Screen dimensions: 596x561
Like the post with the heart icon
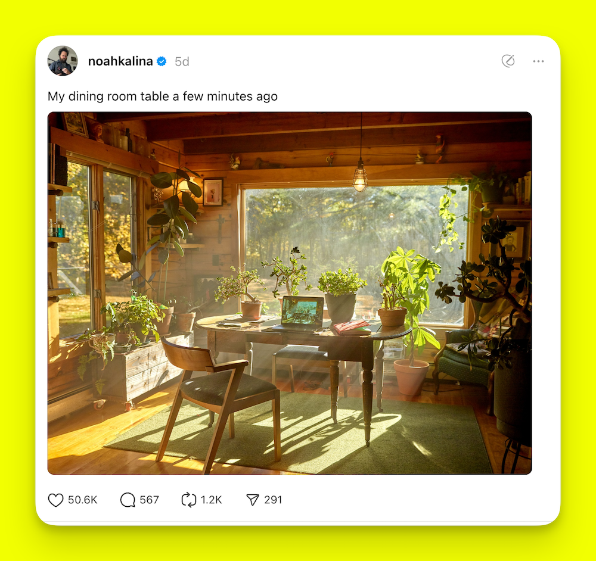(x=55, y=500)
